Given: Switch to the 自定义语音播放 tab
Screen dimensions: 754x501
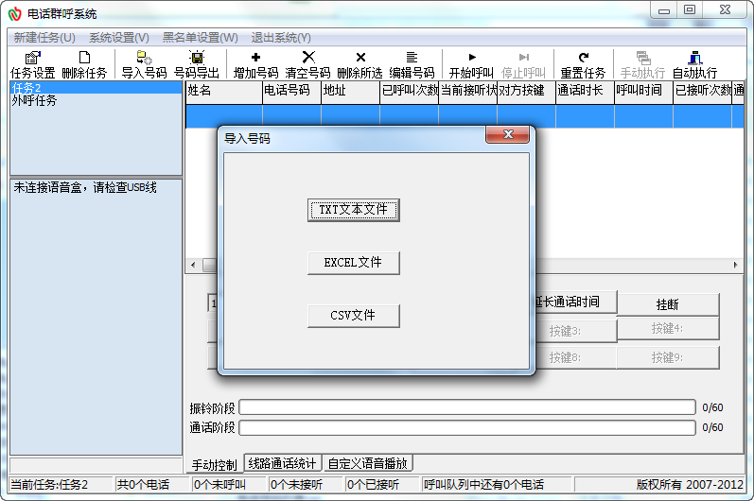Looking at the screenshot, I should click(x=368, y=463).
